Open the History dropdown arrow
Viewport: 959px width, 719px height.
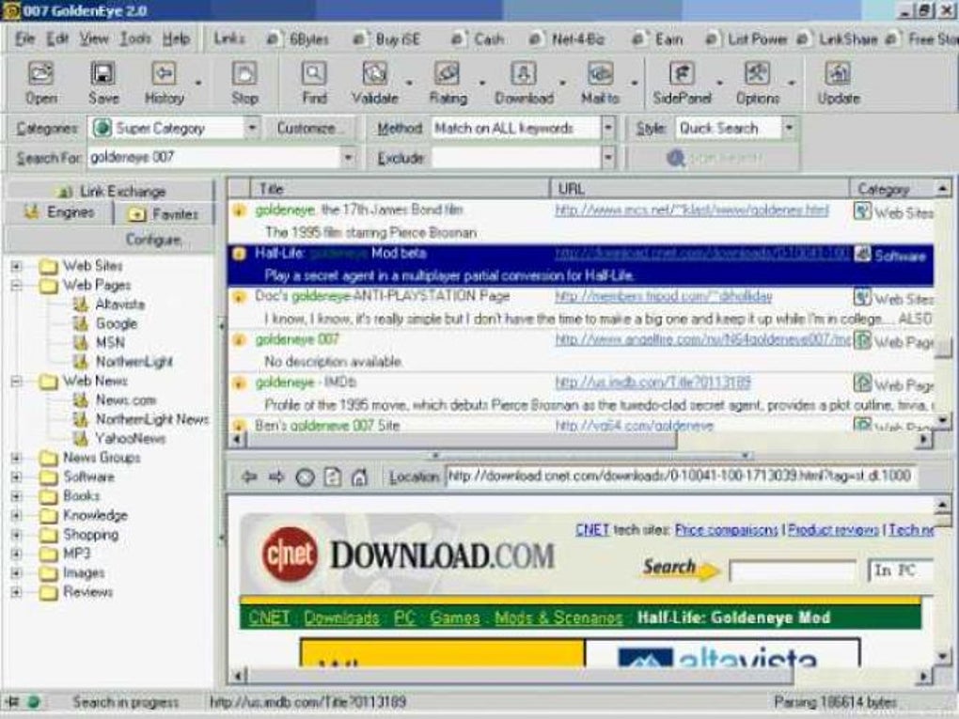(198, 82)
